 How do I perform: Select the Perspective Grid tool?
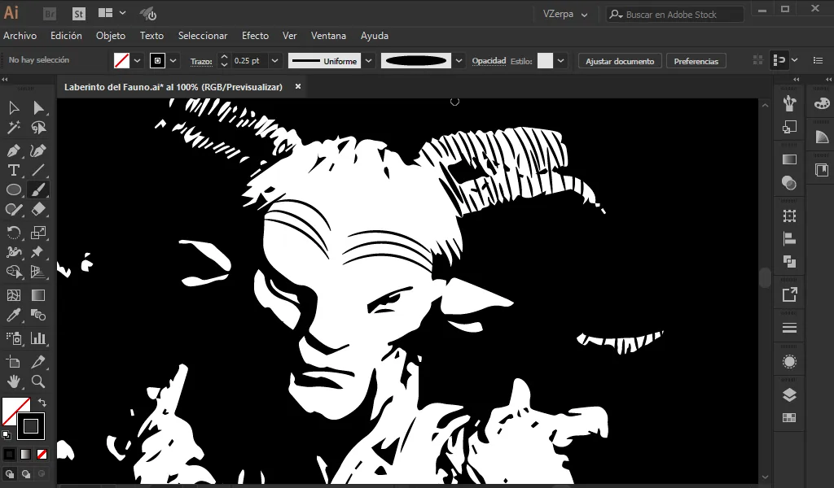38,272
